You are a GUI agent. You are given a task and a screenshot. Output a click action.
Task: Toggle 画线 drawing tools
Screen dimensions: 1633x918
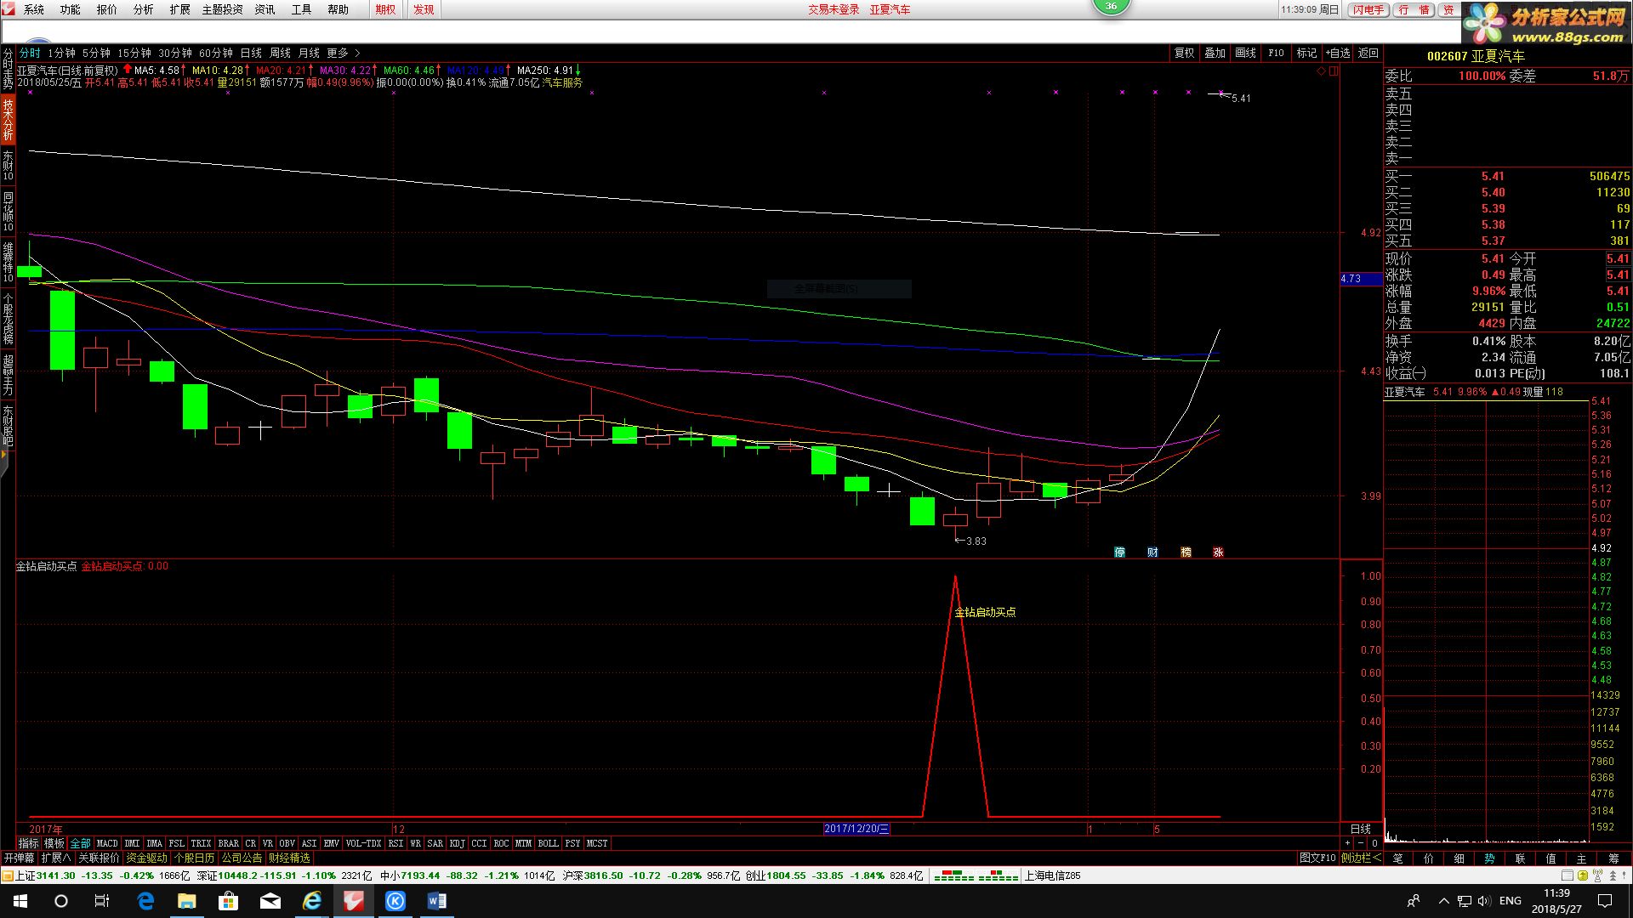1245,53
